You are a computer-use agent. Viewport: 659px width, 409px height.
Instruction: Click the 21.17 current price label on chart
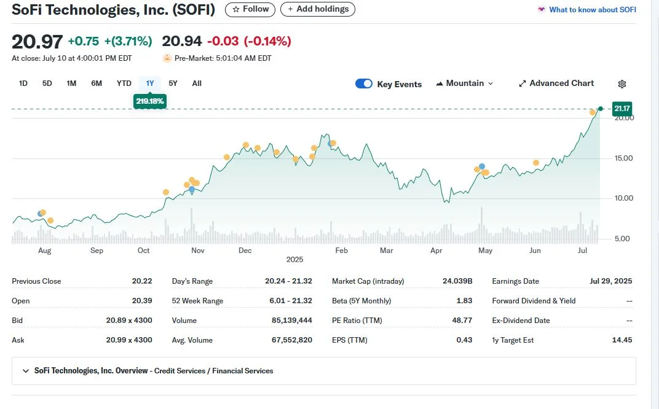[622, 109]
